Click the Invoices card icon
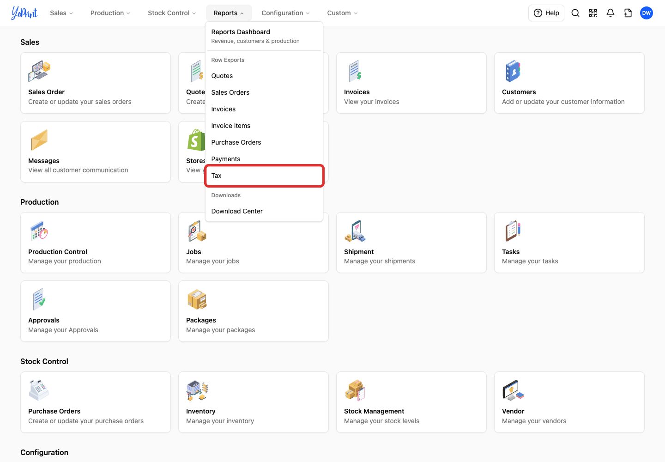This screenshot has height=462, width=665. pyautogui.click(x=355, y=71)
